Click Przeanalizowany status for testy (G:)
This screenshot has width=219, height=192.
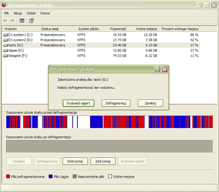(53, 45)
